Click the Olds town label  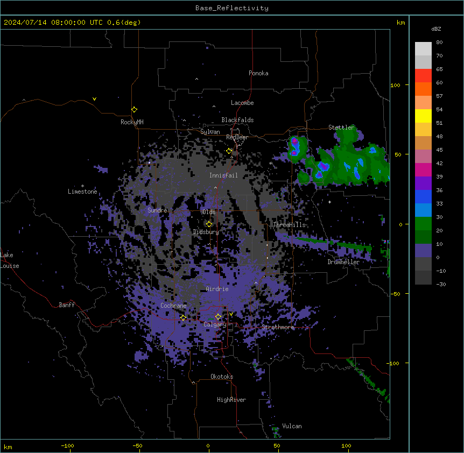[x=209, y=212]
